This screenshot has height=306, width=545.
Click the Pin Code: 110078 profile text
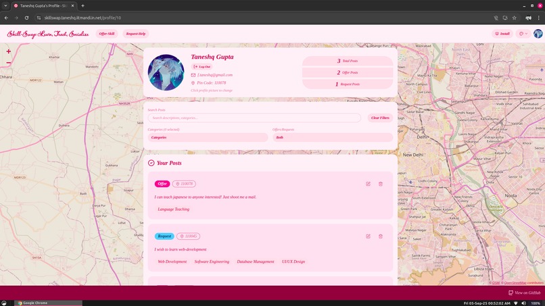click(x=212, y=83)
